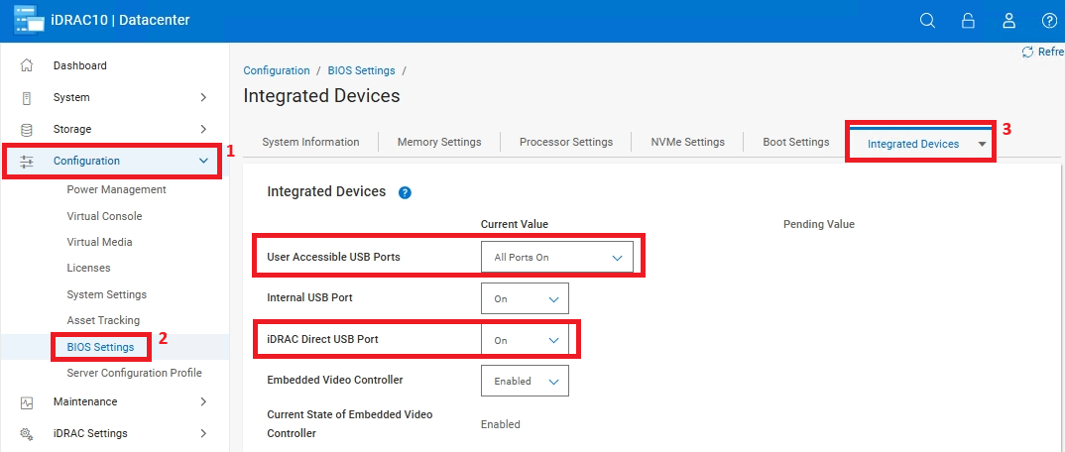Switch to the System Information tab

click(x=310, y=142)
